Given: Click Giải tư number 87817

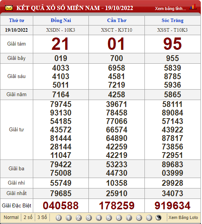Looking at the screenshot, I should [x=173, y=138].
